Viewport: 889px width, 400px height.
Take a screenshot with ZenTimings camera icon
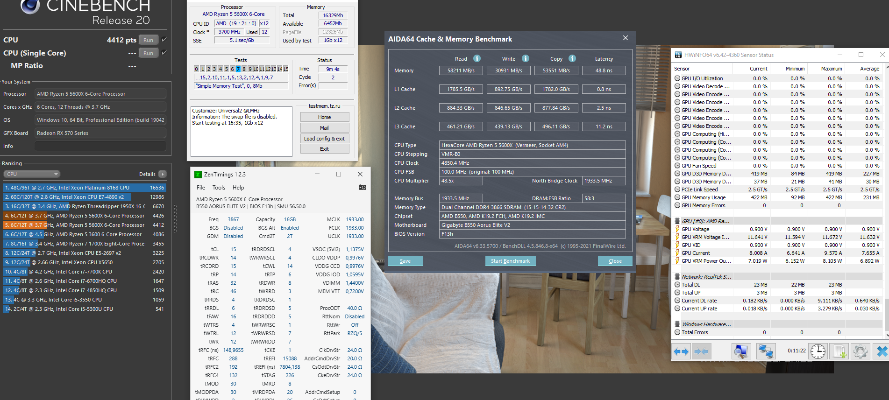coord(363,187)
